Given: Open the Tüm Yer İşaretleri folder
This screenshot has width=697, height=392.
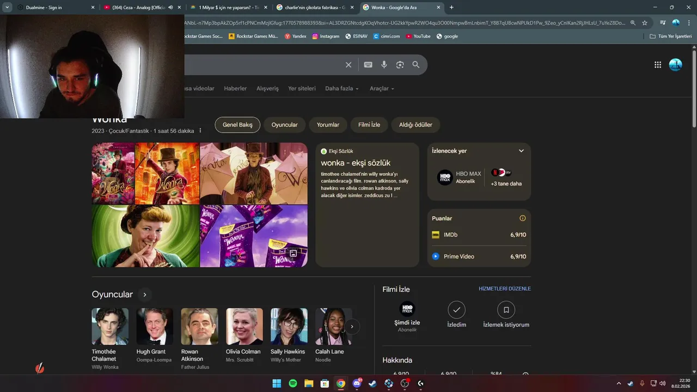Looking at the screenshot, I should tap(670, 36).
